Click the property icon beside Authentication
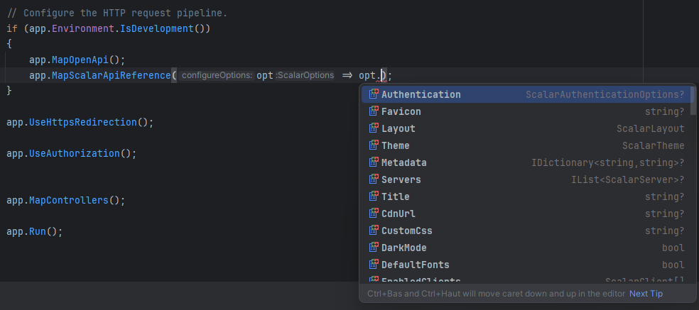699x310 pixels. click(374, 94)
